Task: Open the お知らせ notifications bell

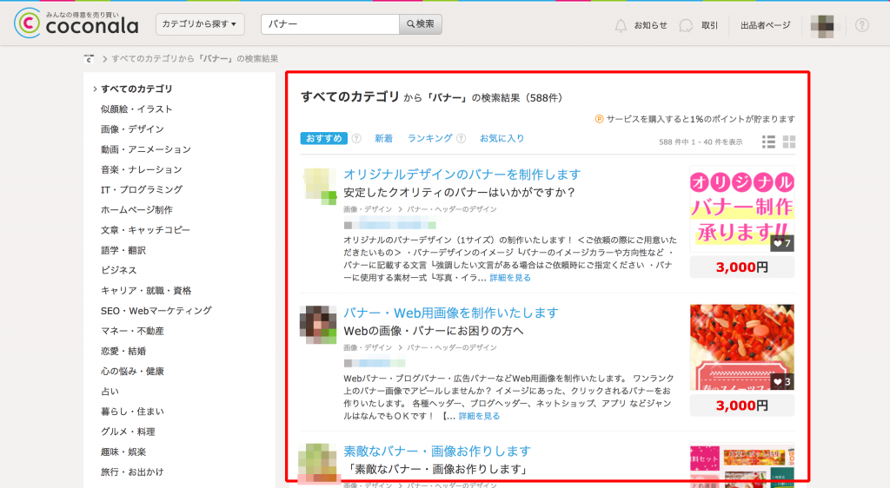Action: point(621,25)
